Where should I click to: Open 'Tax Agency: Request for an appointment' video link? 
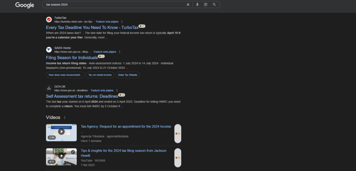coord(126,127)
